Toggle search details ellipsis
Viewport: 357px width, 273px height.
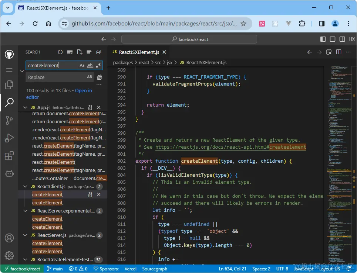coord(99,85)
